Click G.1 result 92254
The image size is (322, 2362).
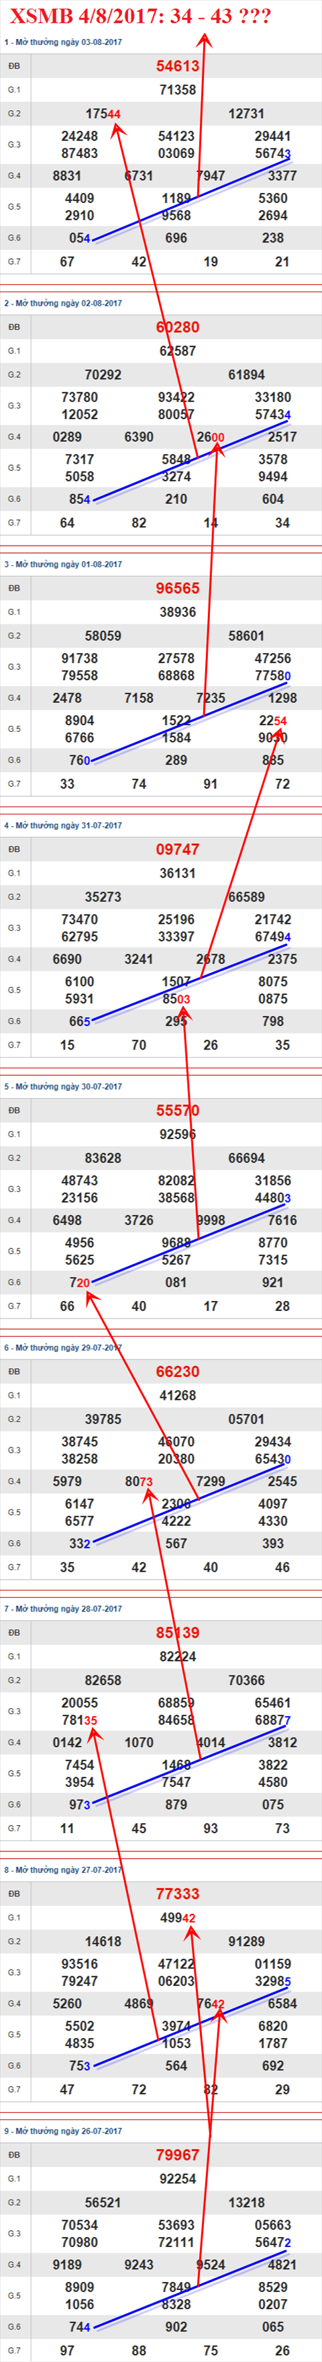[x=178, y=2179]
